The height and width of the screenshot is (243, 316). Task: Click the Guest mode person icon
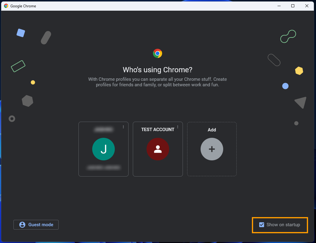click(x=22, y=225)
